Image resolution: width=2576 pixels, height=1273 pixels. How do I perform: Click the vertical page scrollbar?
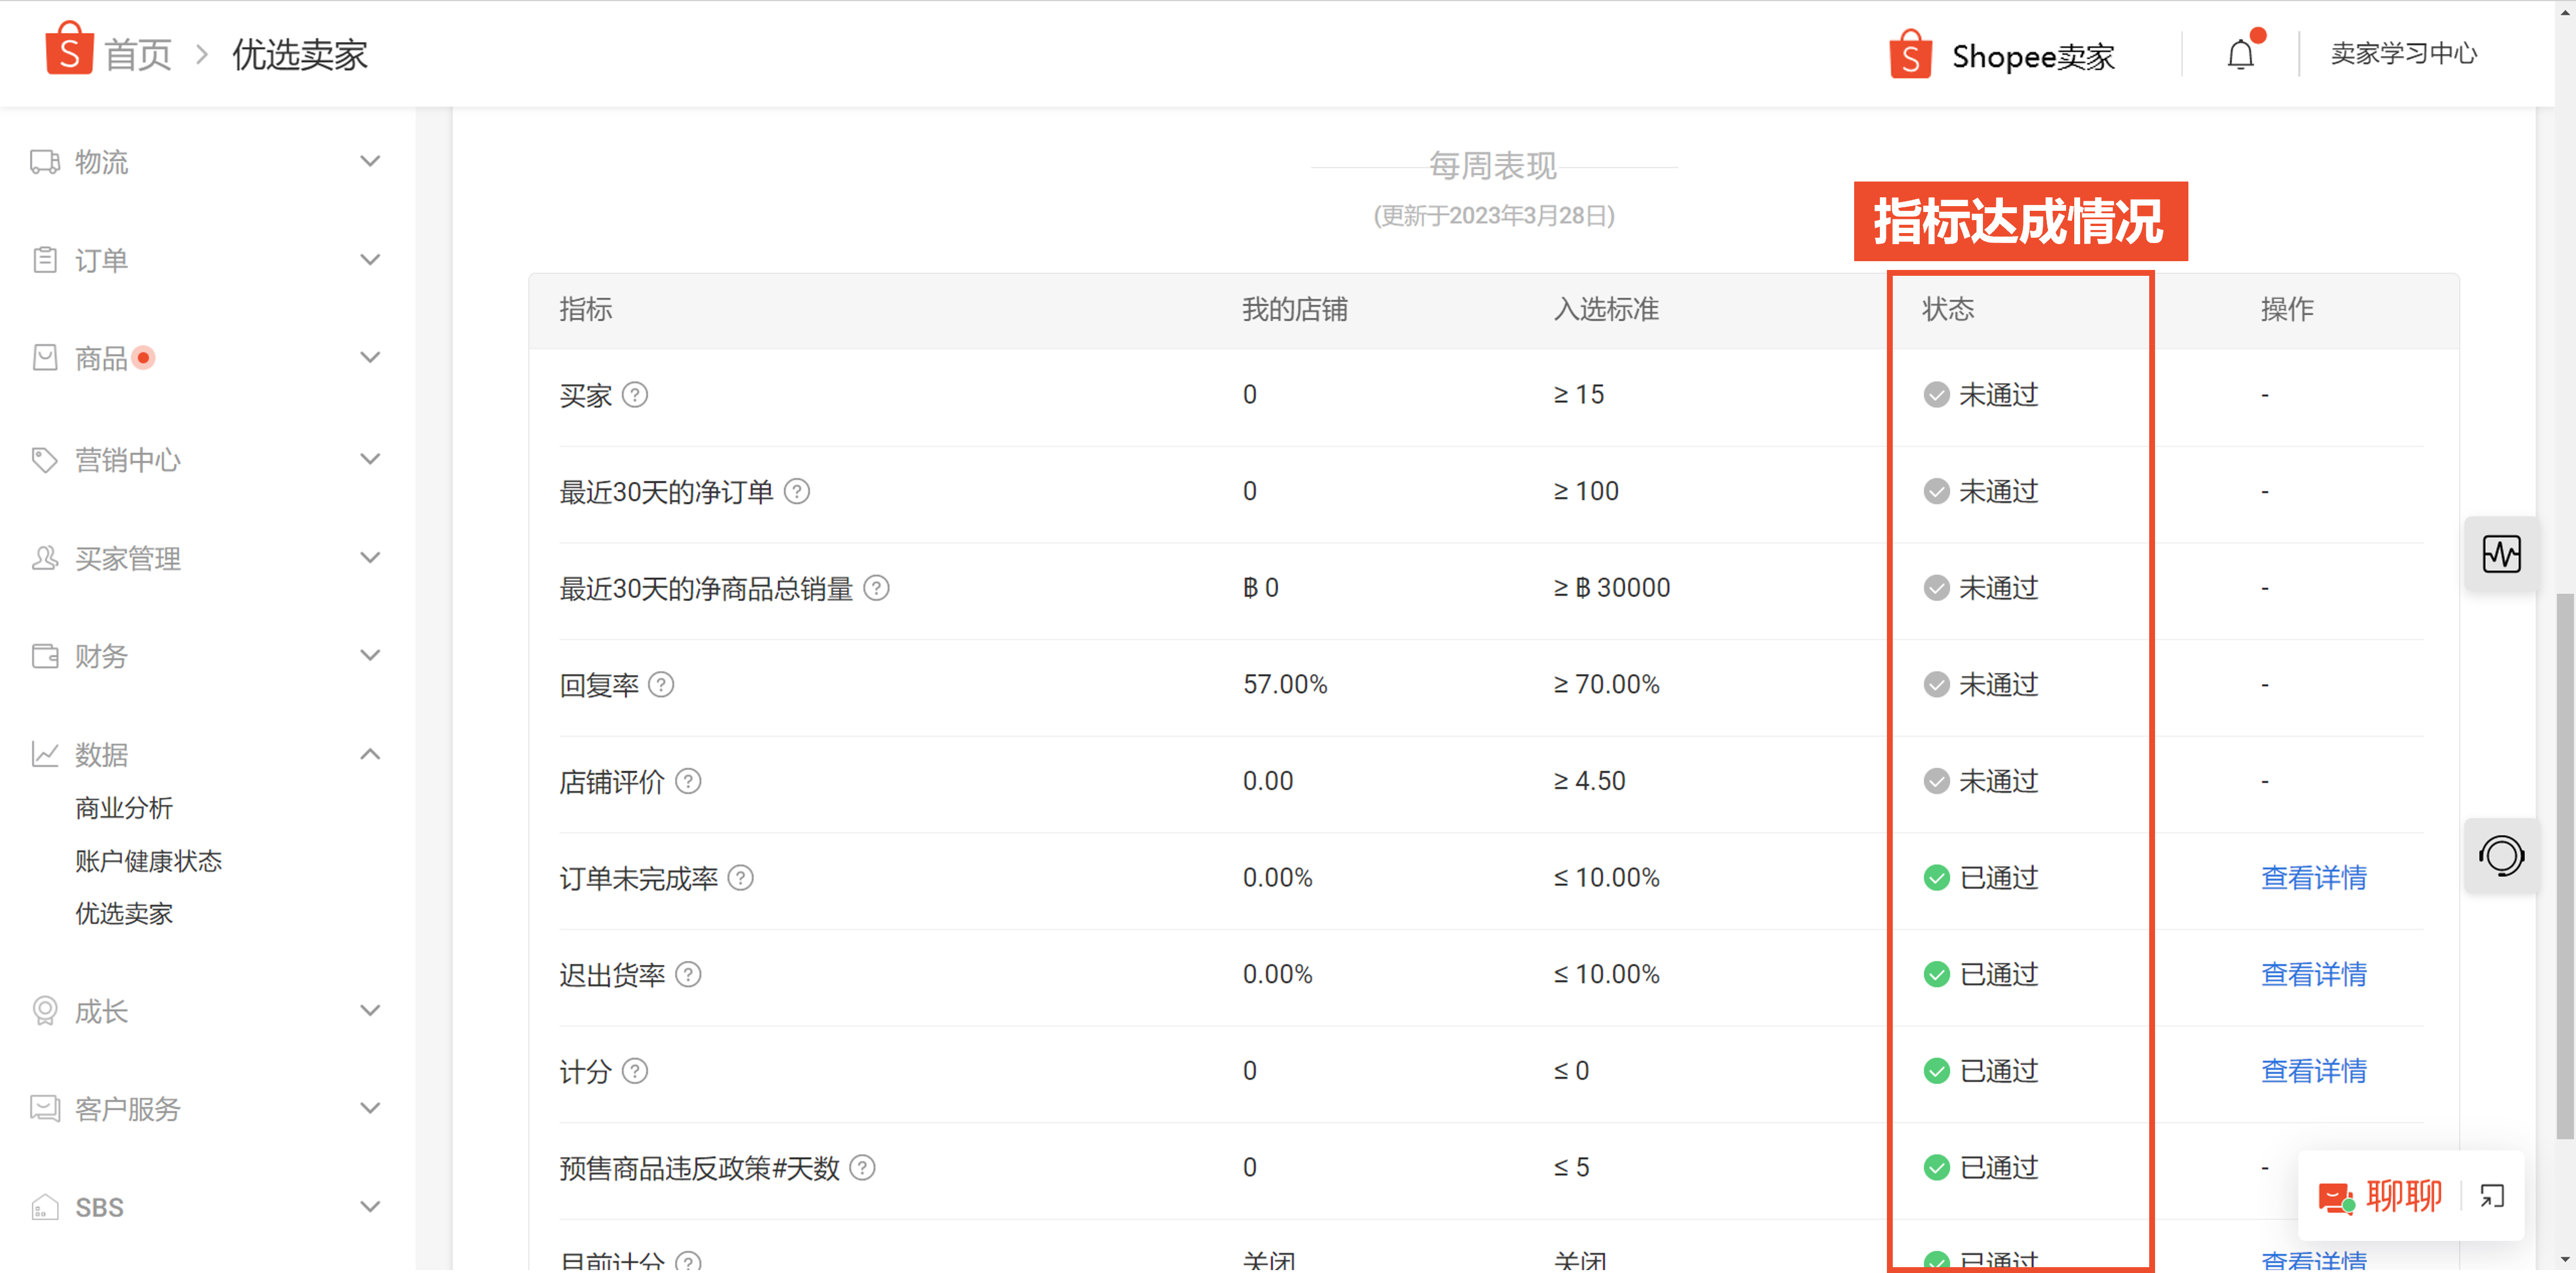[x=2565, y=860]
